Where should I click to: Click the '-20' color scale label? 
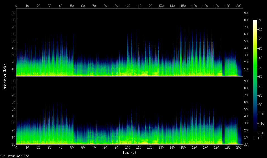[260, 39]
